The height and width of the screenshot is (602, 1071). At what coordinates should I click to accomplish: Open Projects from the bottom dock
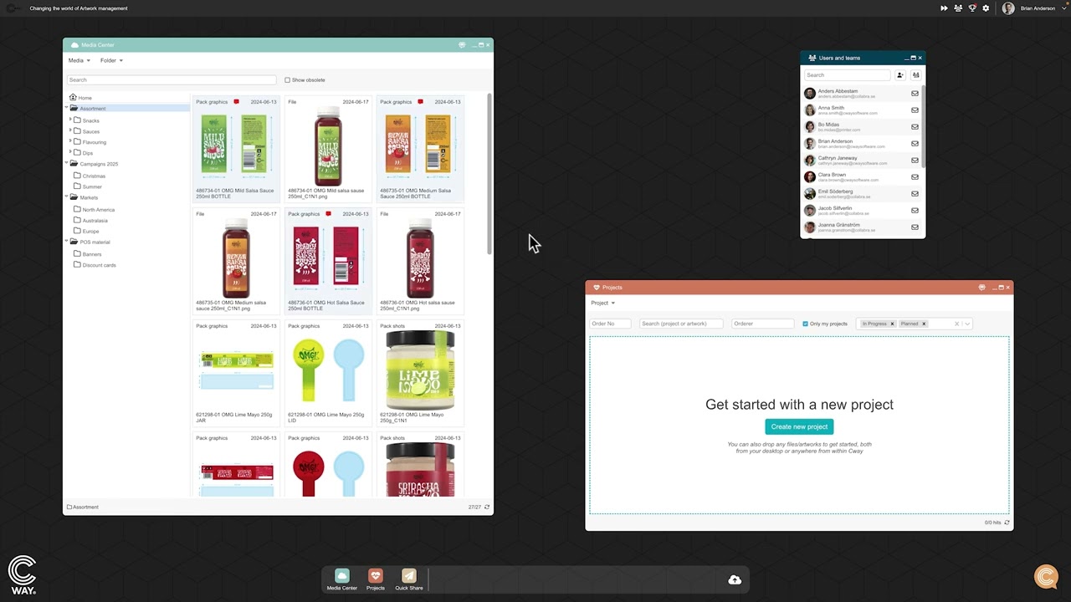[375, 579]
